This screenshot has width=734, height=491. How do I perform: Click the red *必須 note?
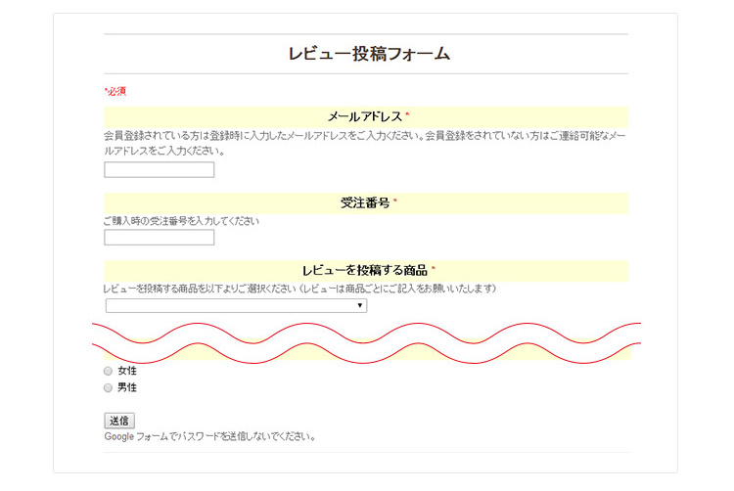115,91
